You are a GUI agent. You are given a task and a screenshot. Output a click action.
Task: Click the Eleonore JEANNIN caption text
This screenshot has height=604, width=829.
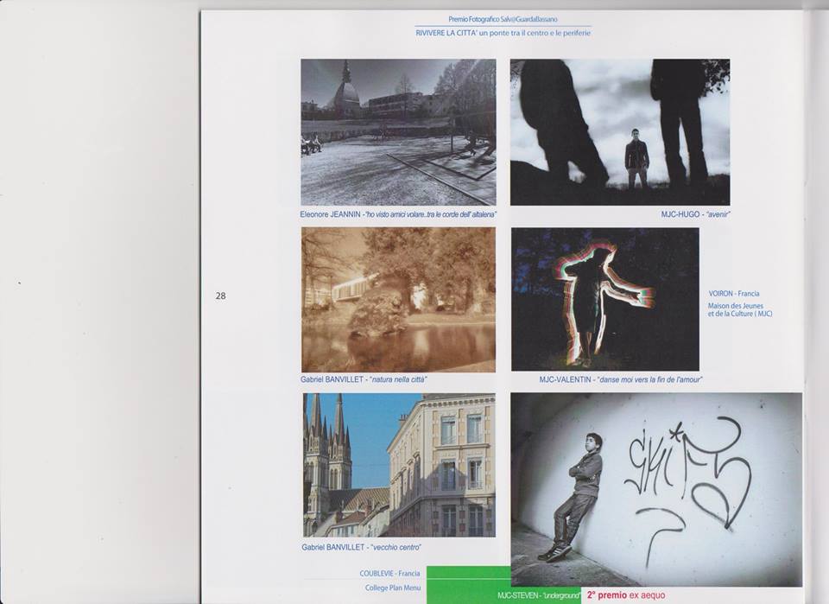(x=398, y=214)
